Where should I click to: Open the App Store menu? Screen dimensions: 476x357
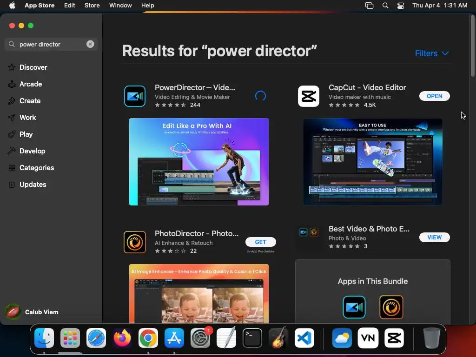40,6
